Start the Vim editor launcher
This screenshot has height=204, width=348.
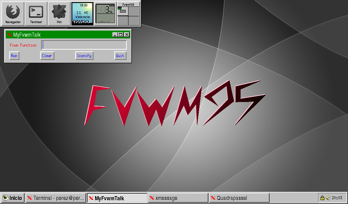click(x=59, y=14)
